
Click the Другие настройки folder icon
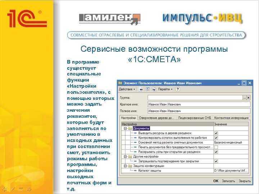[130, 156]
